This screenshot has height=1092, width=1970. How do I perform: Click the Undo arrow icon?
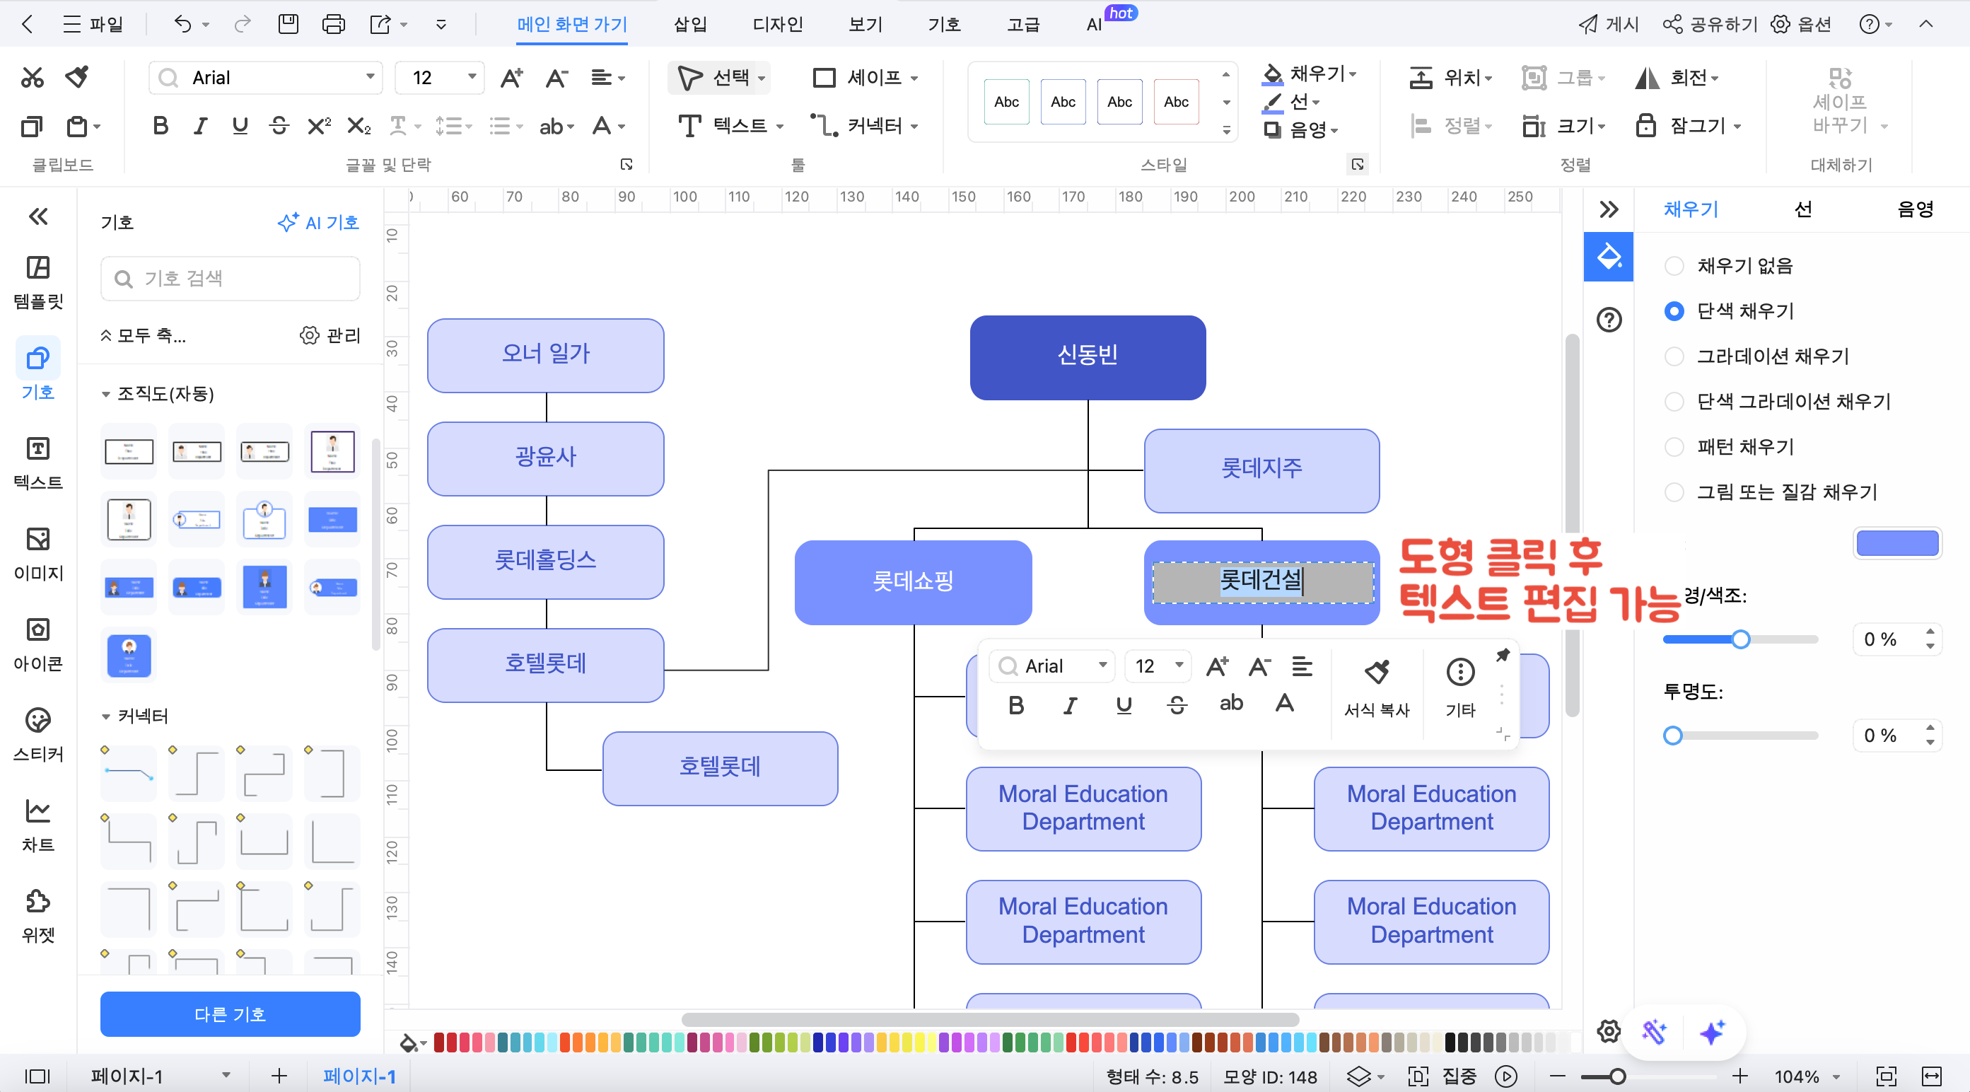(182, 25)
